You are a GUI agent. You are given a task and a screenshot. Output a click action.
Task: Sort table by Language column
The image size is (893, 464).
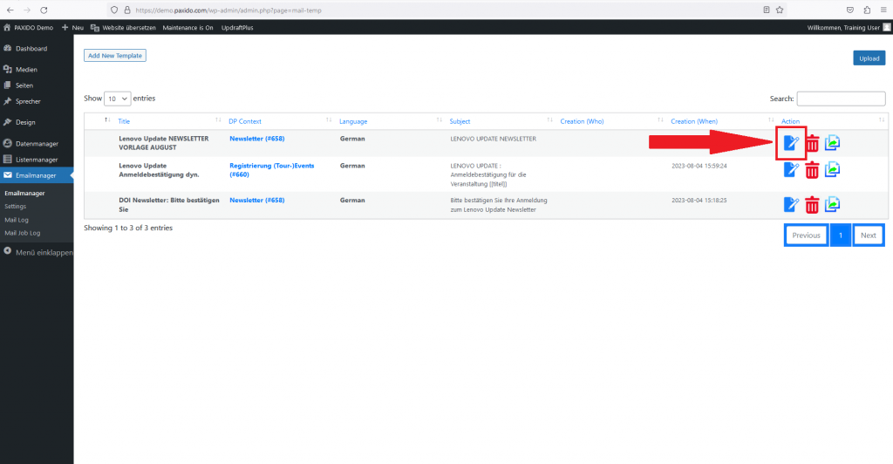(x=353, y=121)
